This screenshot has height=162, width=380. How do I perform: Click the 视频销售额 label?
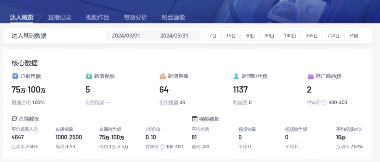[296, 129]
